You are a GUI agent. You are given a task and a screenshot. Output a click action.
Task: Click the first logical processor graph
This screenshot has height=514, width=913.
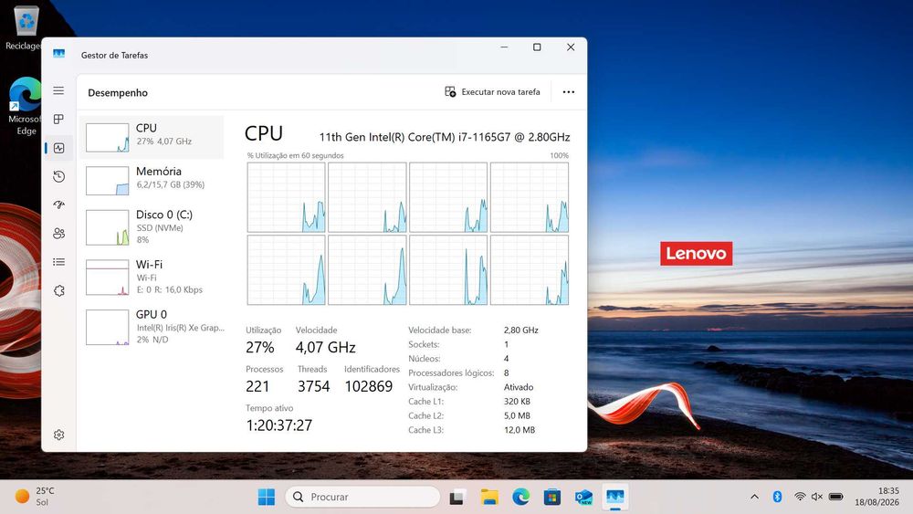pos(286,197)
